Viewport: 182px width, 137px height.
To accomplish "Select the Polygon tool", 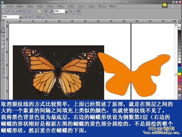I will 3,47.
